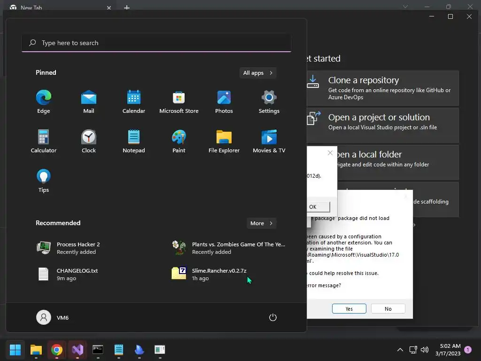Open Edge from pinned apps
Viewport: 481px width, 361px height.
tap(44, 102)
